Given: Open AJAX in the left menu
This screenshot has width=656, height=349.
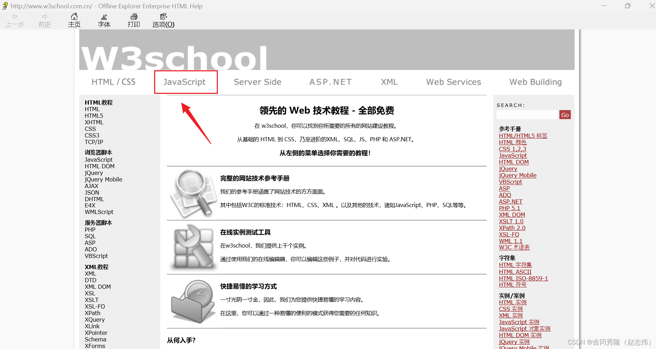Looking at the screenshot, I should tap(91, 186).
